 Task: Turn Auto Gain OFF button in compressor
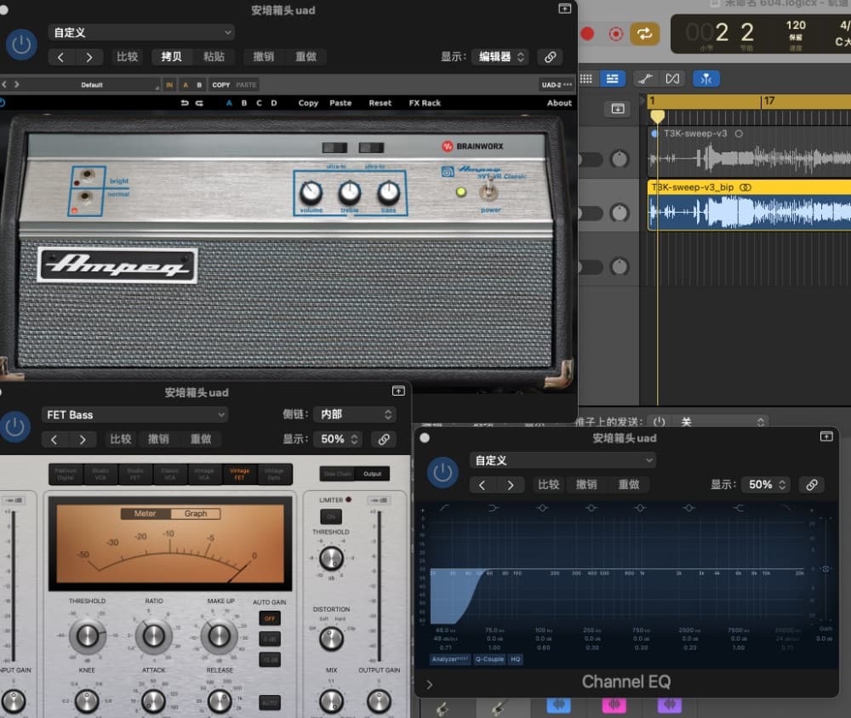coord(270,618)
